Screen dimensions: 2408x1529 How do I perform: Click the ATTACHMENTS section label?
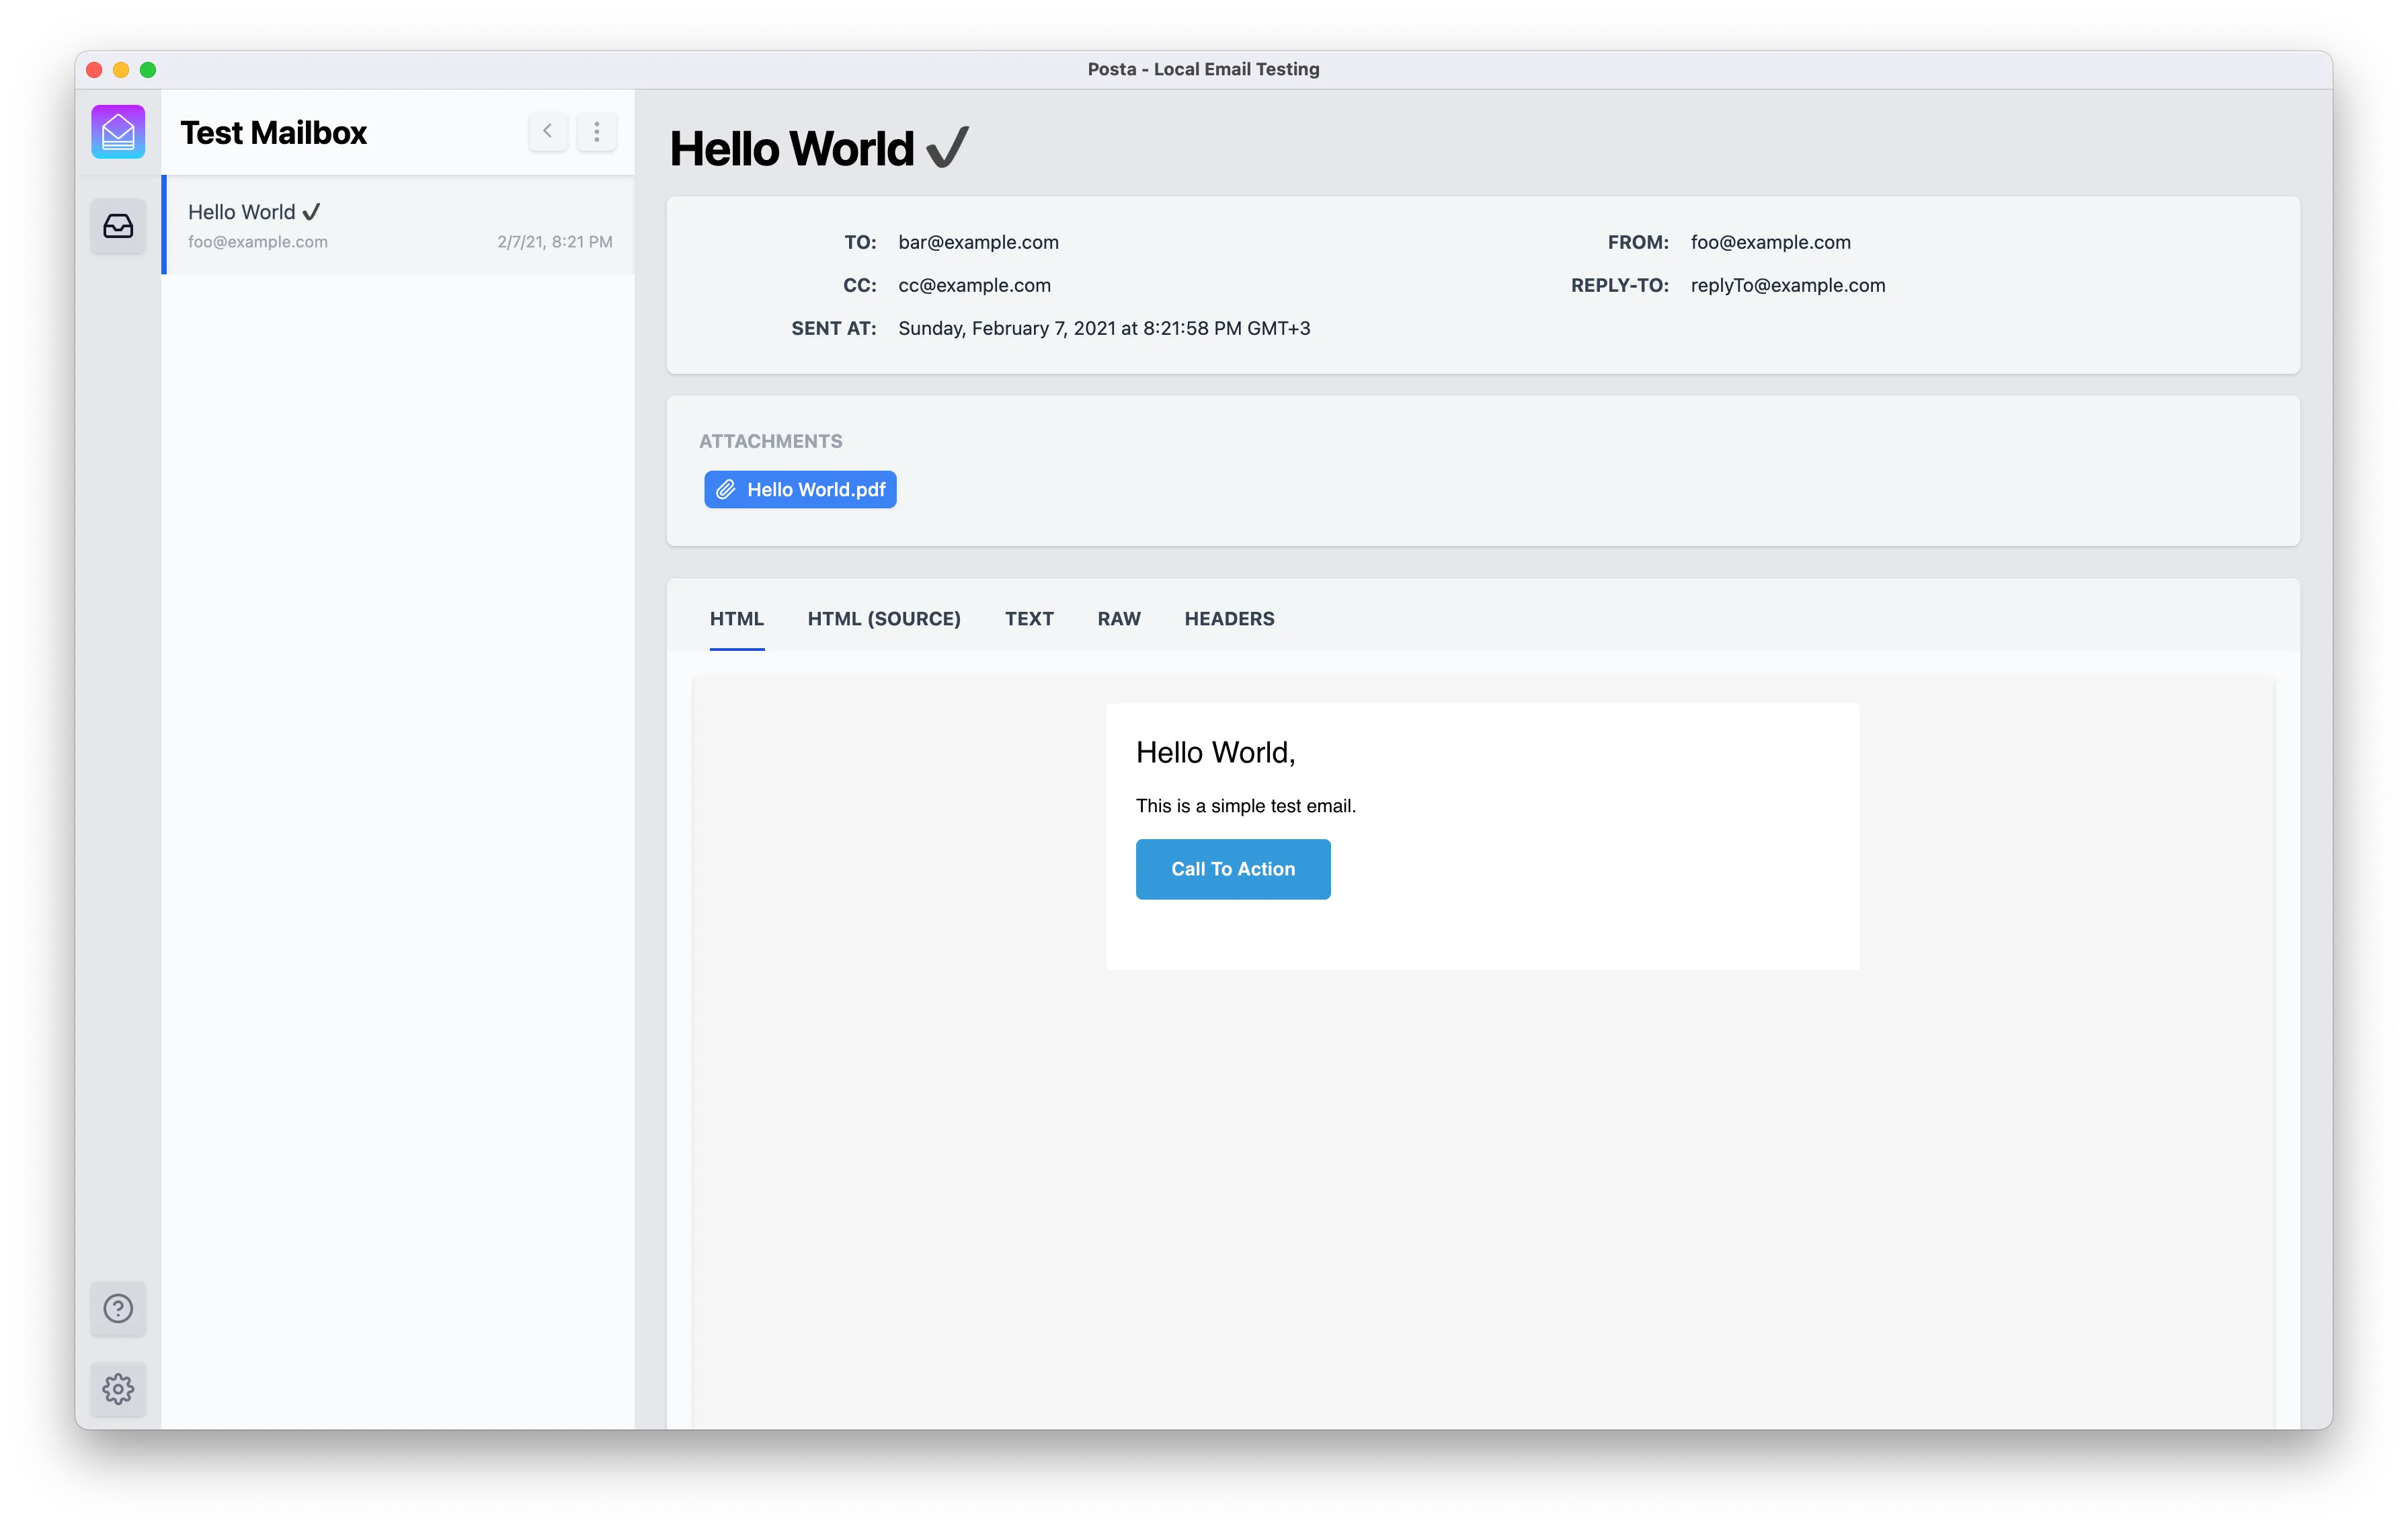770,441
